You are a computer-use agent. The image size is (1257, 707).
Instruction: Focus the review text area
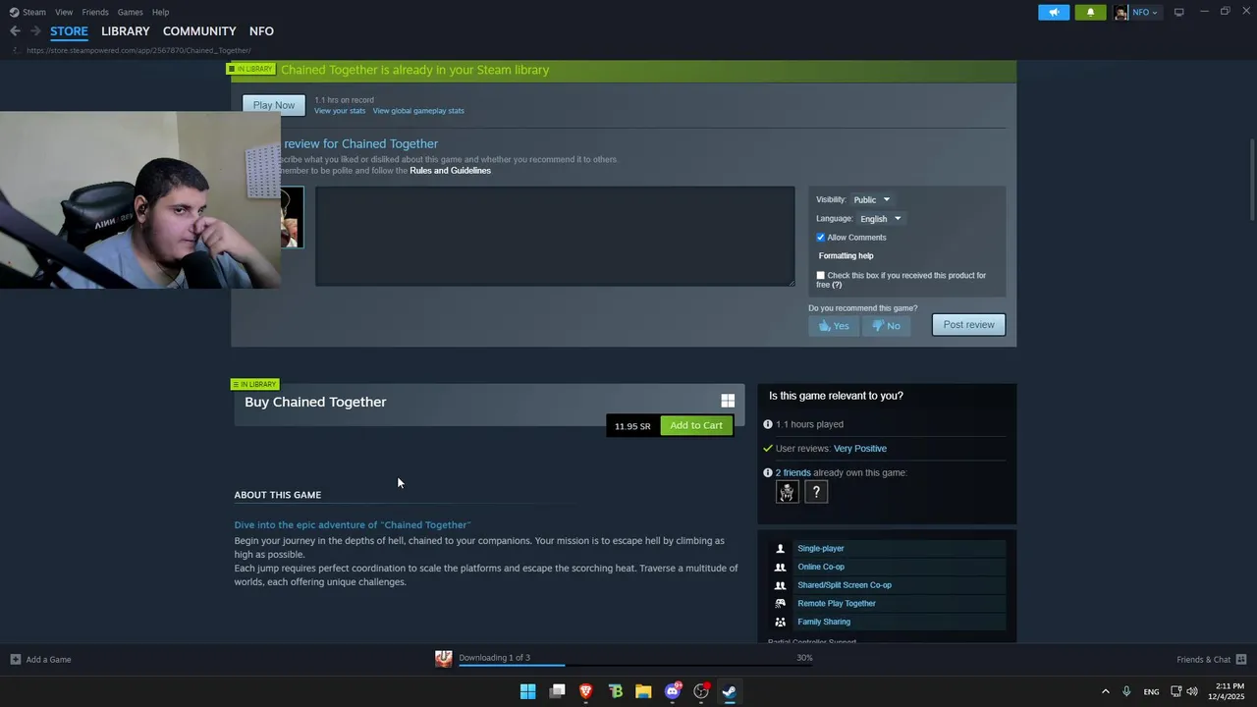pos(555,237)
